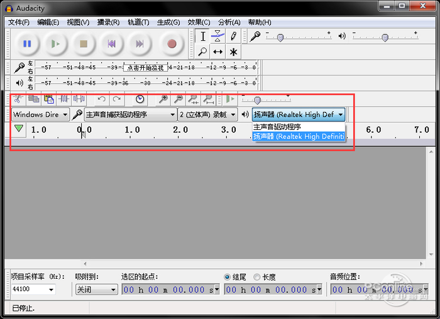The image size is (440, 319).
Task: Click the Fit Selection zoom icon
Action: [194, 99]
